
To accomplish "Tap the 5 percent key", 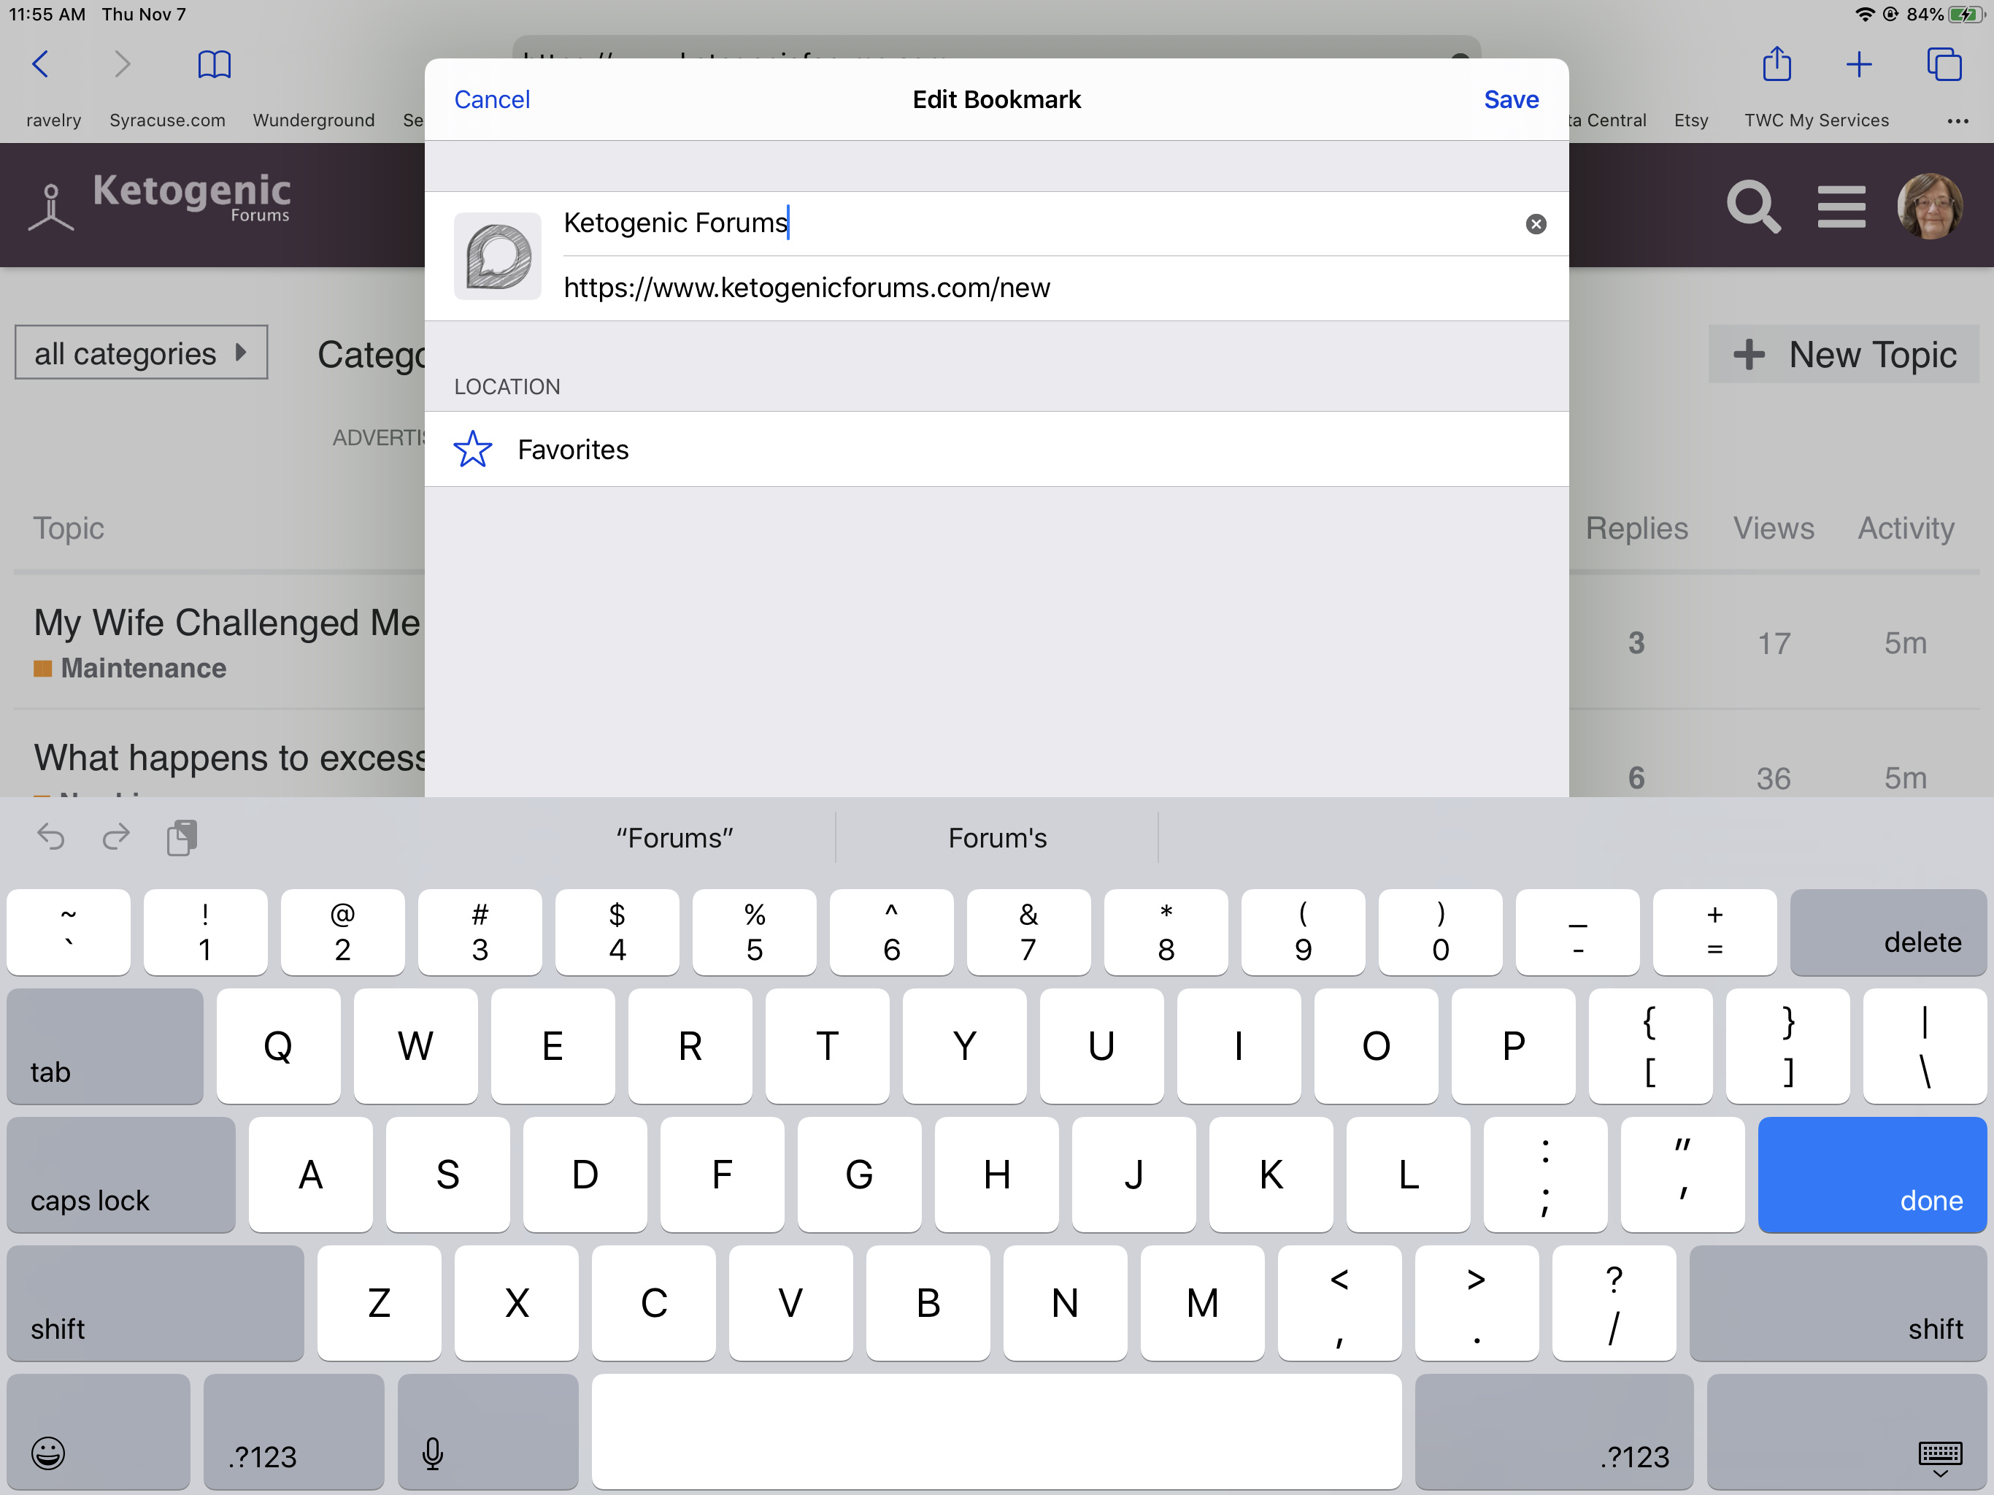I will [755, 931].
